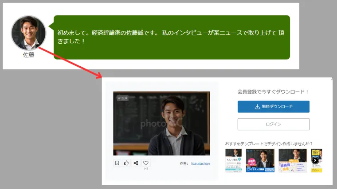Open the share icon below the image
337x189 pixels.
point(136,163)
